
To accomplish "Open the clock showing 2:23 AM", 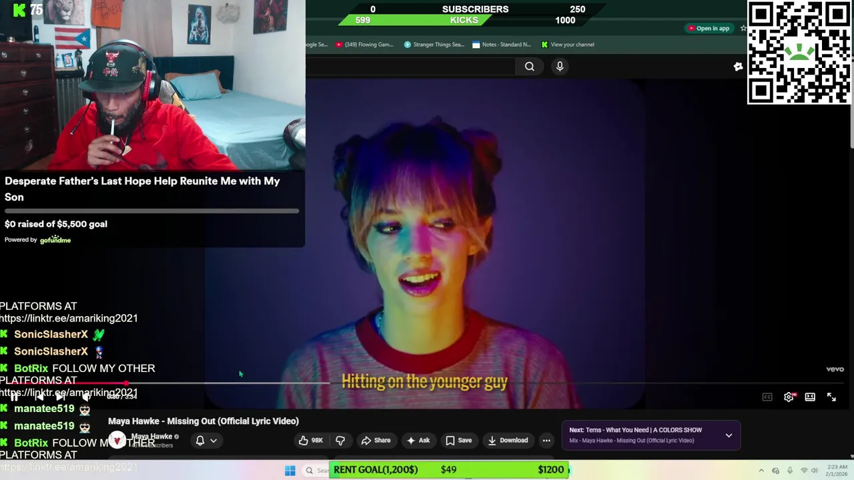I will point(837,470).
